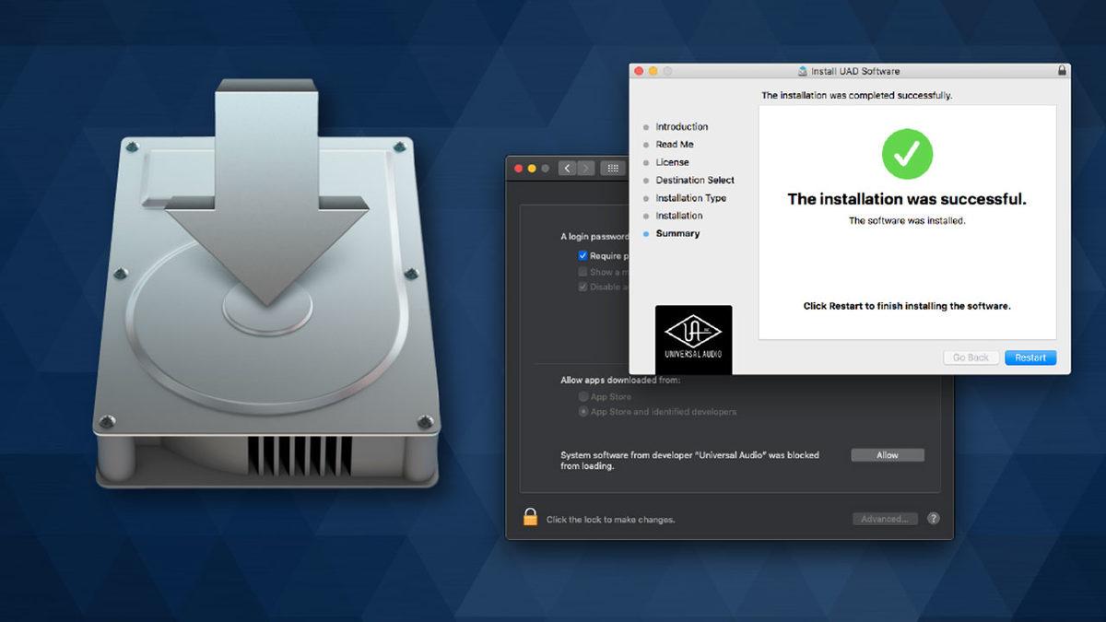The height and width of the screenshot is (622, 1106).
Task: Toggle the dimmed 'Show a message' checkbox
Action: click(582, 272)
